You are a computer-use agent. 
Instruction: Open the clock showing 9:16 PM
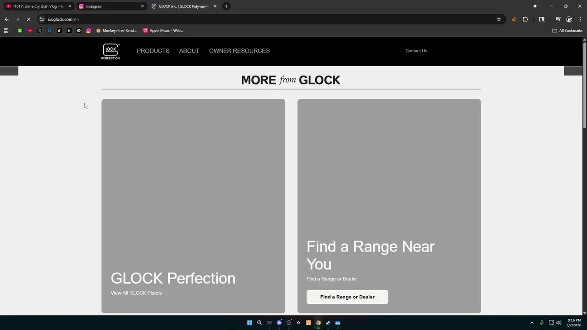(574, 323)
